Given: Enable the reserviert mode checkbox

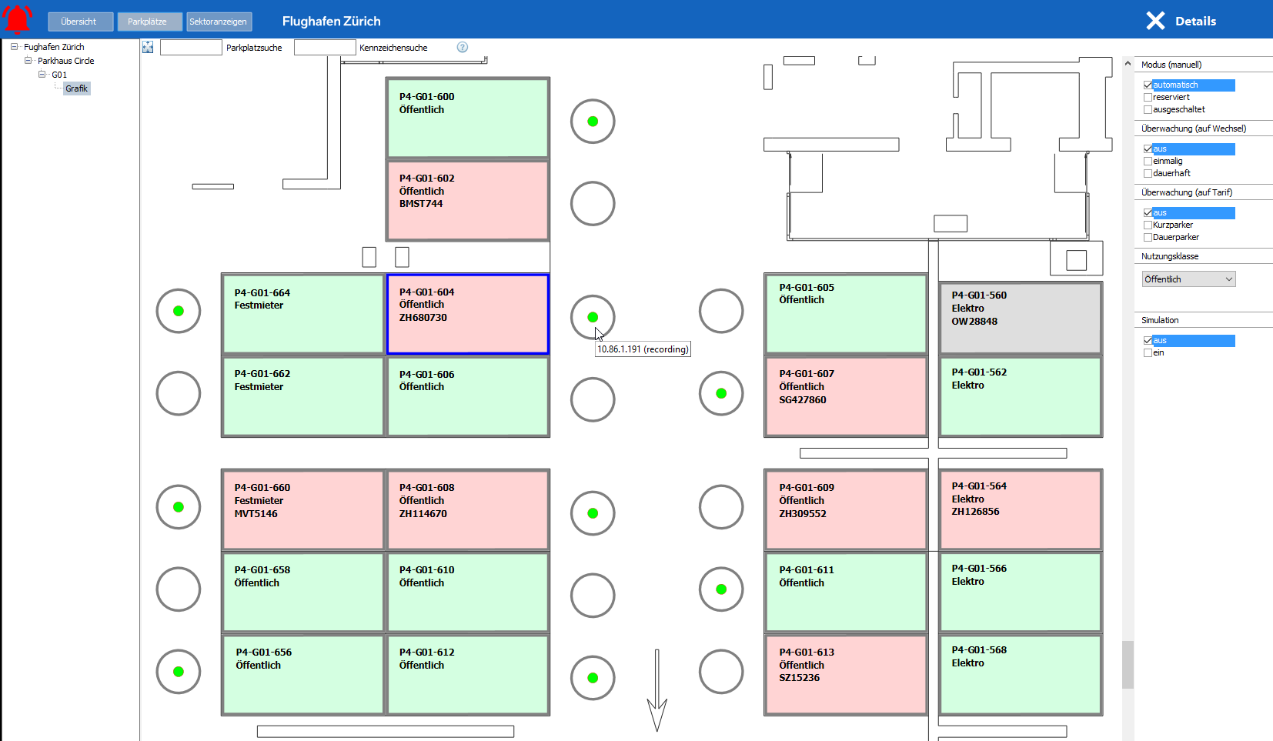Looking at the screenshot, I should [x=1148, y=98].
